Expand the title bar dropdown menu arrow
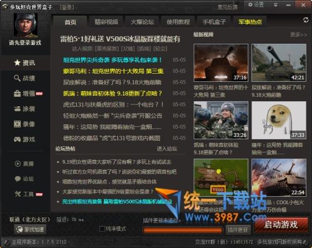This screenshot has height=248, width=312. coord(276,5)
